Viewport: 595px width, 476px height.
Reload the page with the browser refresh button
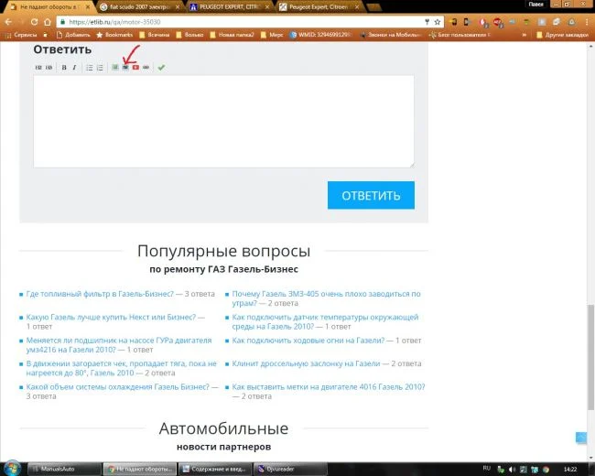click(35, 21)
